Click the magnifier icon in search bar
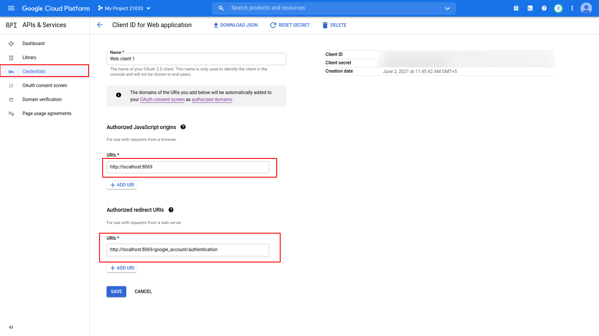Viewport: 599px width, 336px height. 221,8
